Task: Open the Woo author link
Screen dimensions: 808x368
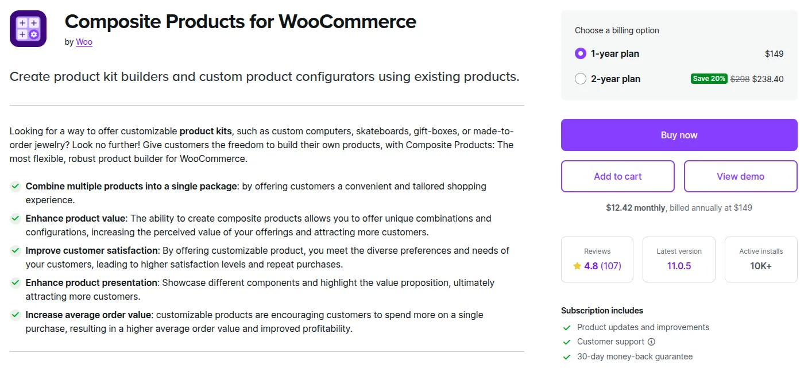Action: tap(84, 42)
